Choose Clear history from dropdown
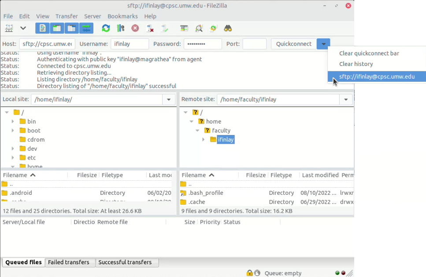The image size is (426, 277). (377, 64)
